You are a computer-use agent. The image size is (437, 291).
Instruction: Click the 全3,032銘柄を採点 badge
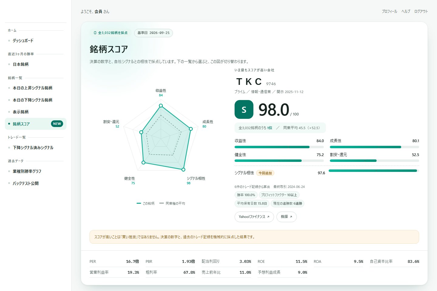[110, 33]
